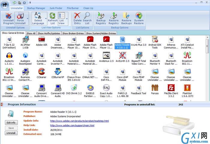Select the FlashGet 1.9.6.1073 entry
This screenshot has width=210, height=144.
pos(187,91)
